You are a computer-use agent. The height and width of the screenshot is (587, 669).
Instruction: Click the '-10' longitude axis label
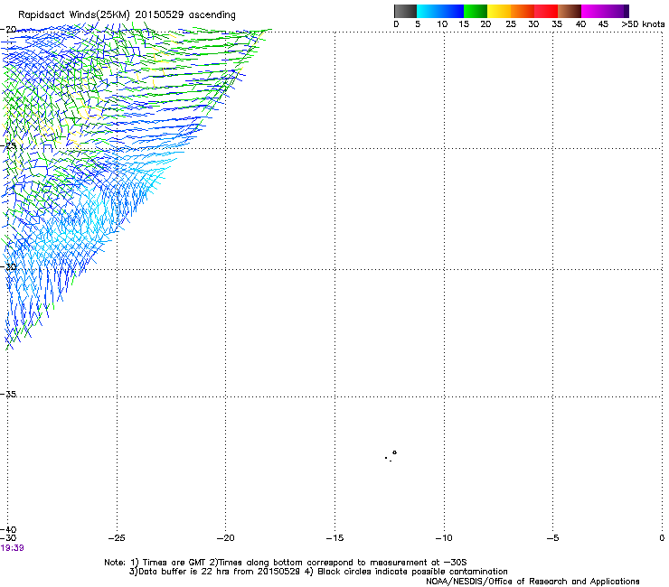point(444,538)
